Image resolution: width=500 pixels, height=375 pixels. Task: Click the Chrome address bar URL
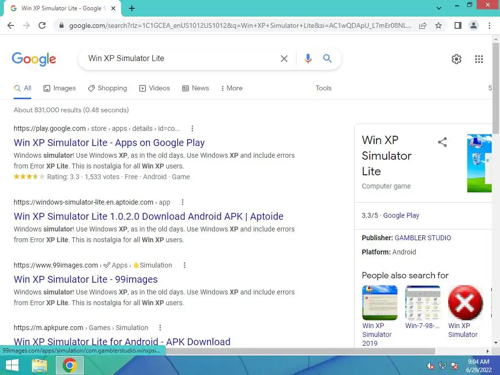point(240,25)
